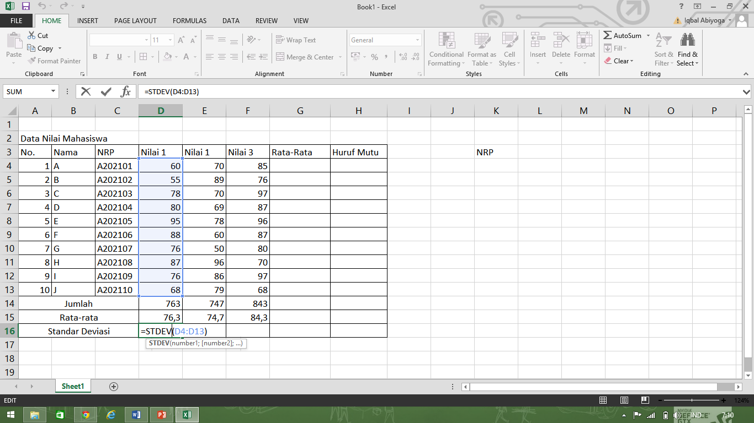Image resolution: width=754 pixels, height=423 pixels.
Task: Select the Sheet1 tab
Action: click(x=72, y=387)
